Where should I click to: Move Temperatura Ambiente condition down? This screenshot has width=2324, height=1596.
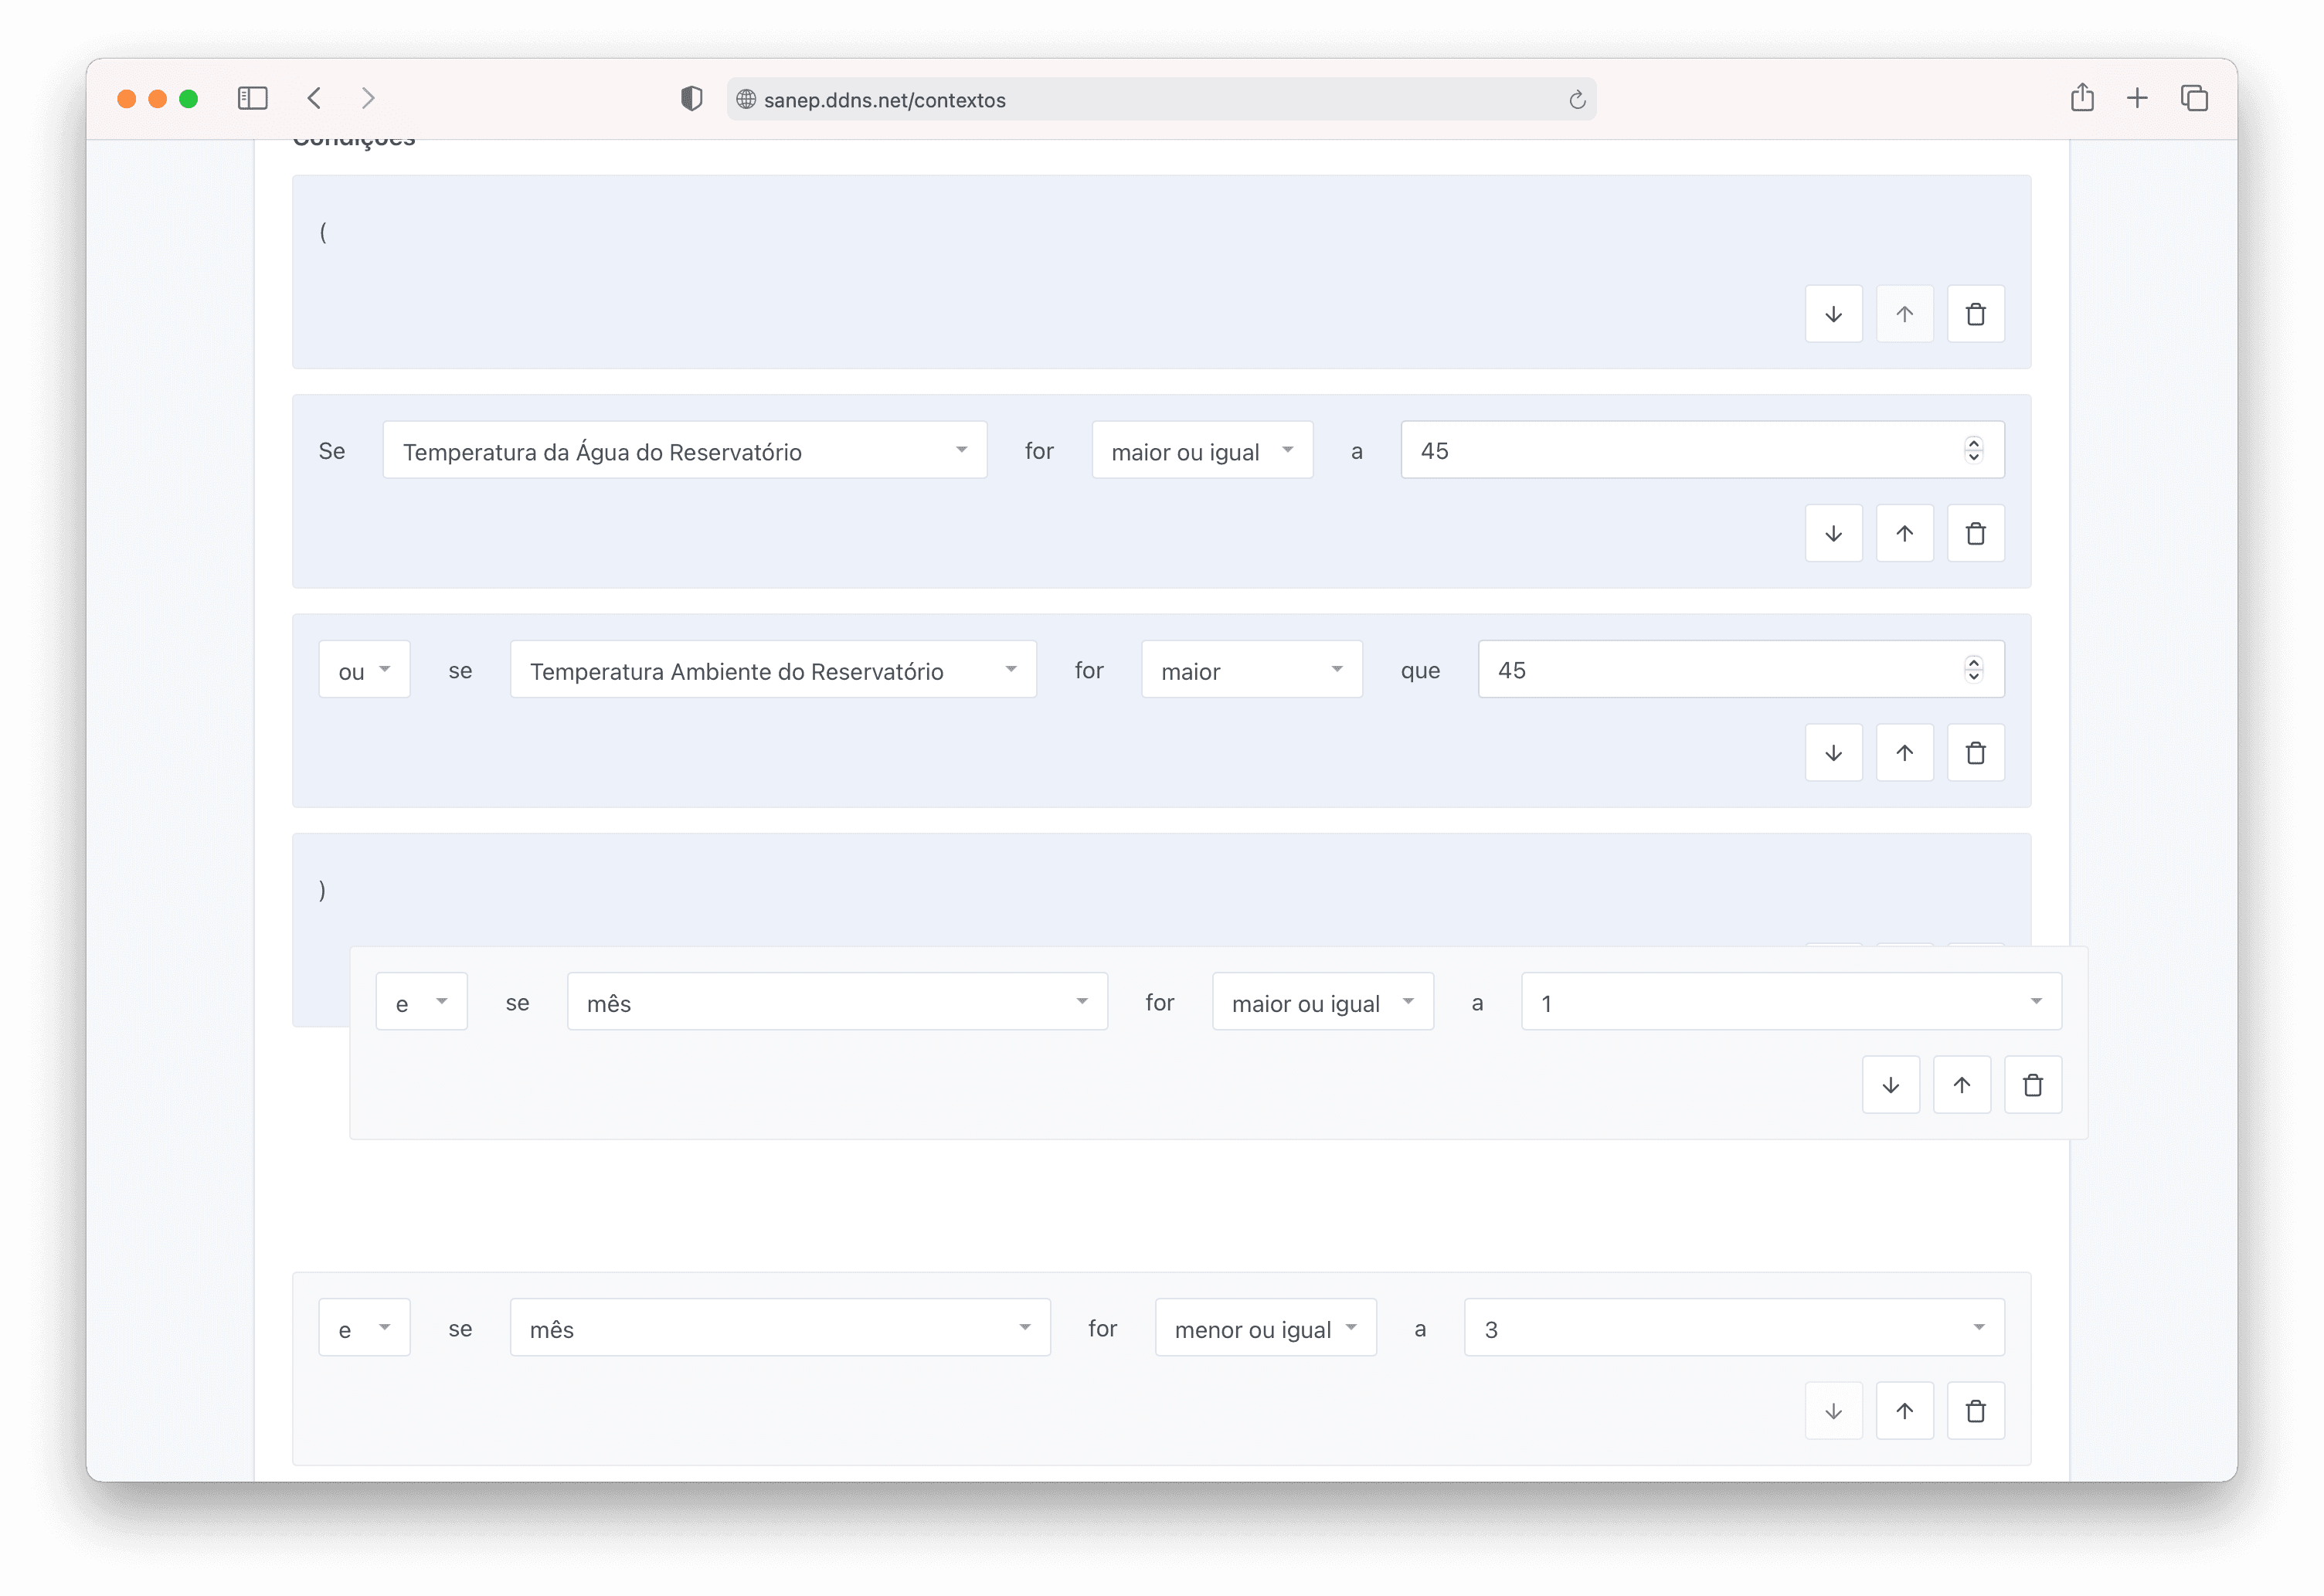[x=1833, y=752]
